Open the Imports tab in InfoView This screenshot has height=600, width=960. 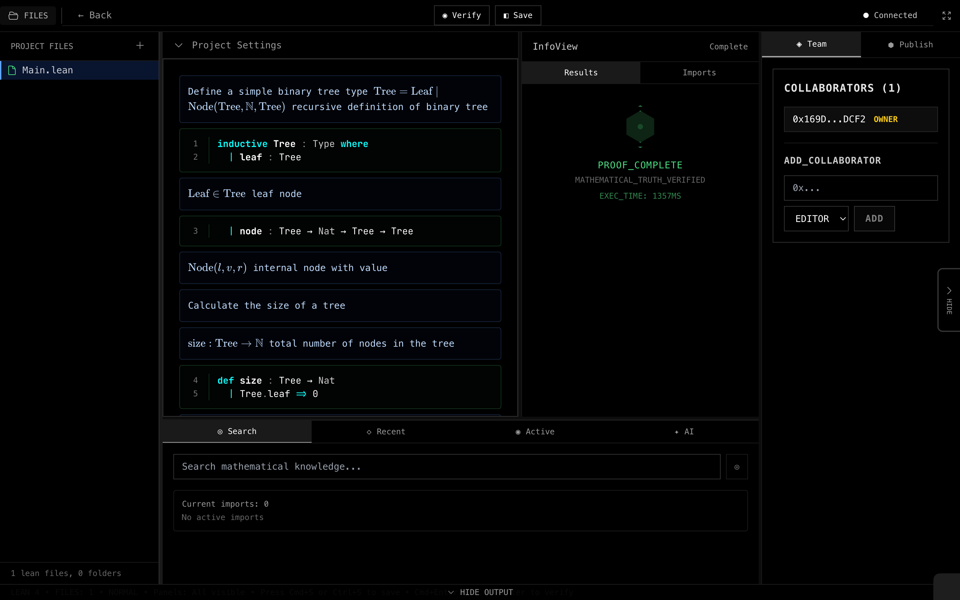(699, 73)
